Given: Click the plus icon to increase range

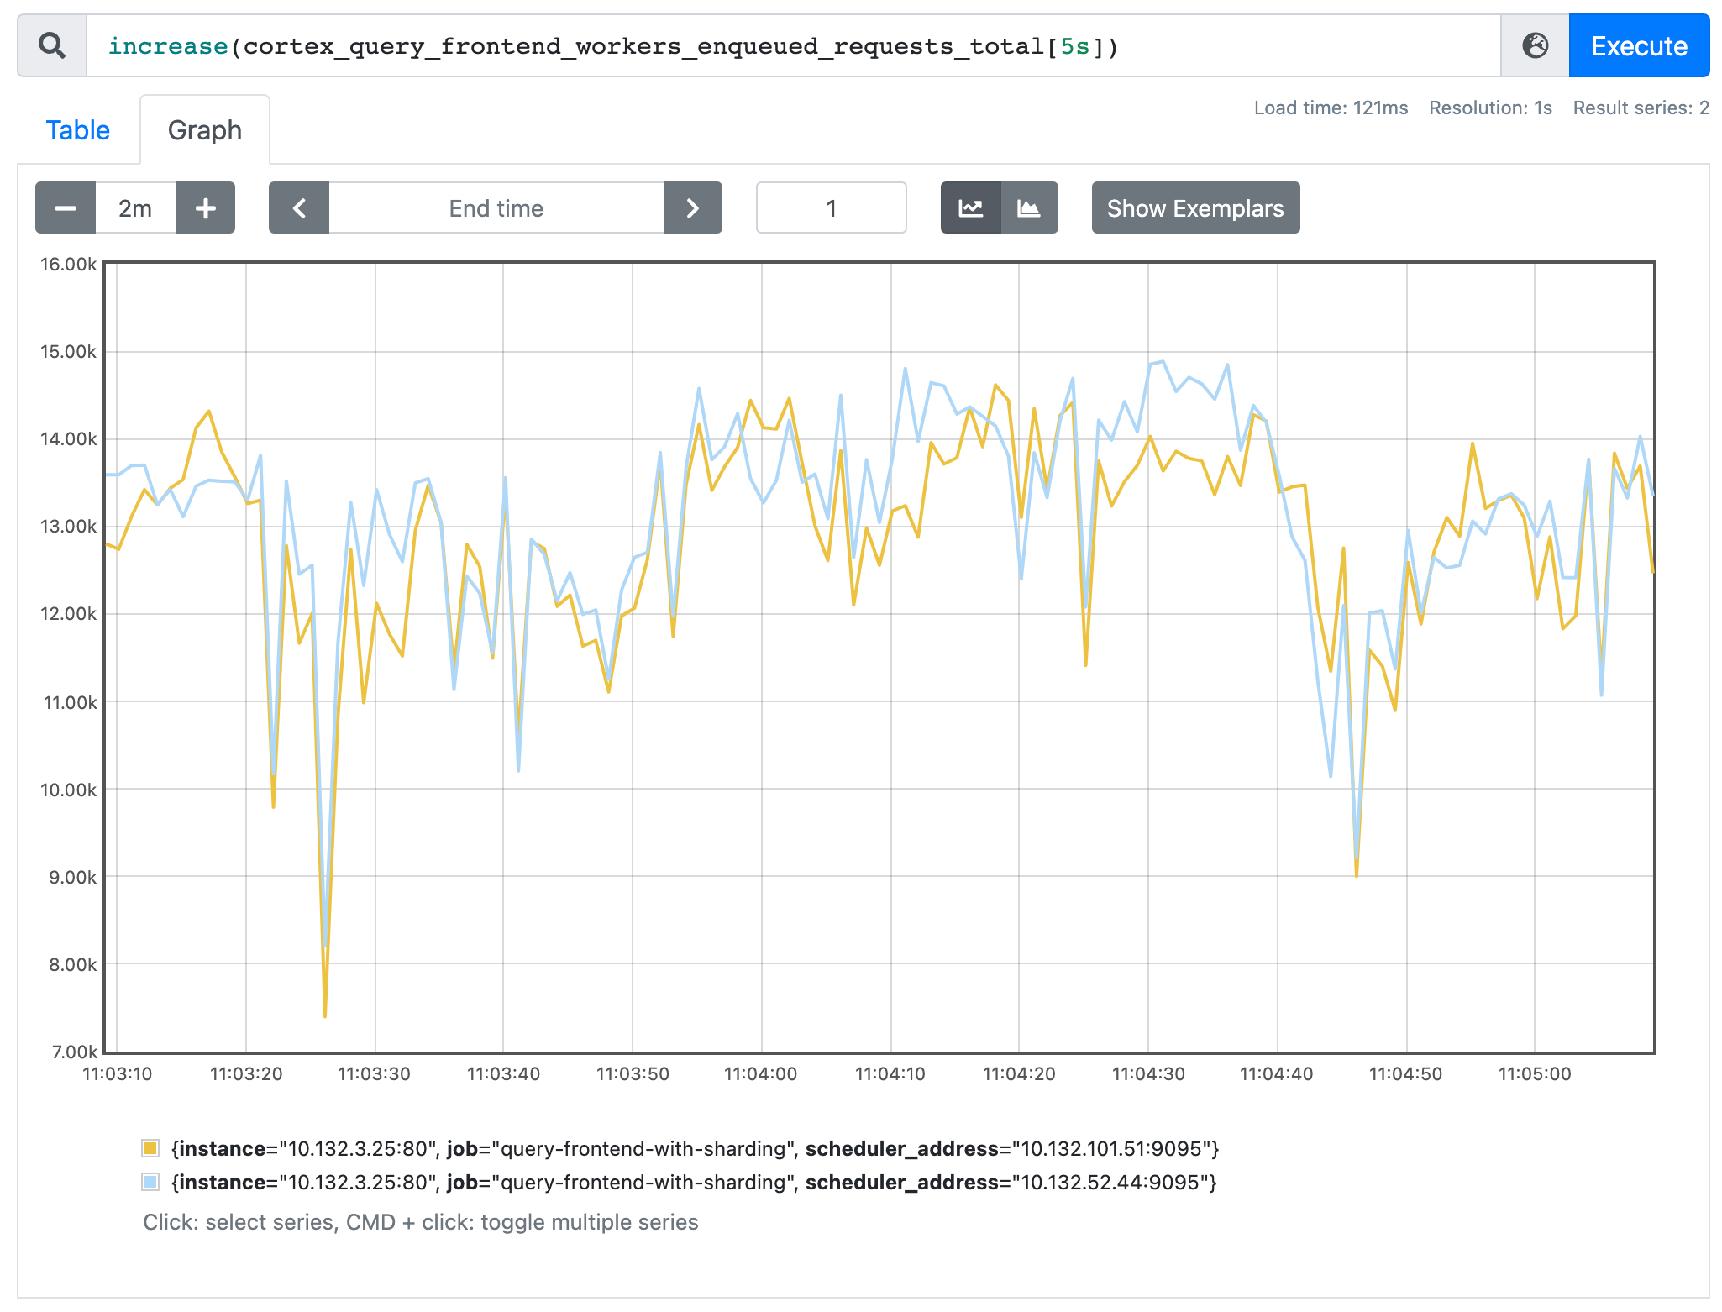Looking at the screenshot, I should click(206, 207).
